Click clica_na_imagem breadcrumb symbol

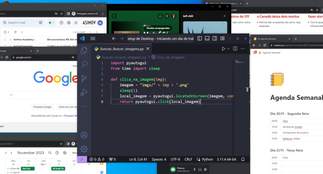tap(170, 57)
